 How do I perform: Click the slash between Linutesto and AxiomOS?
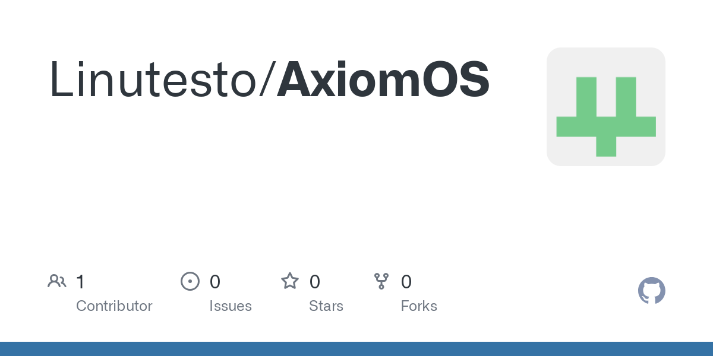click(268, 80)
